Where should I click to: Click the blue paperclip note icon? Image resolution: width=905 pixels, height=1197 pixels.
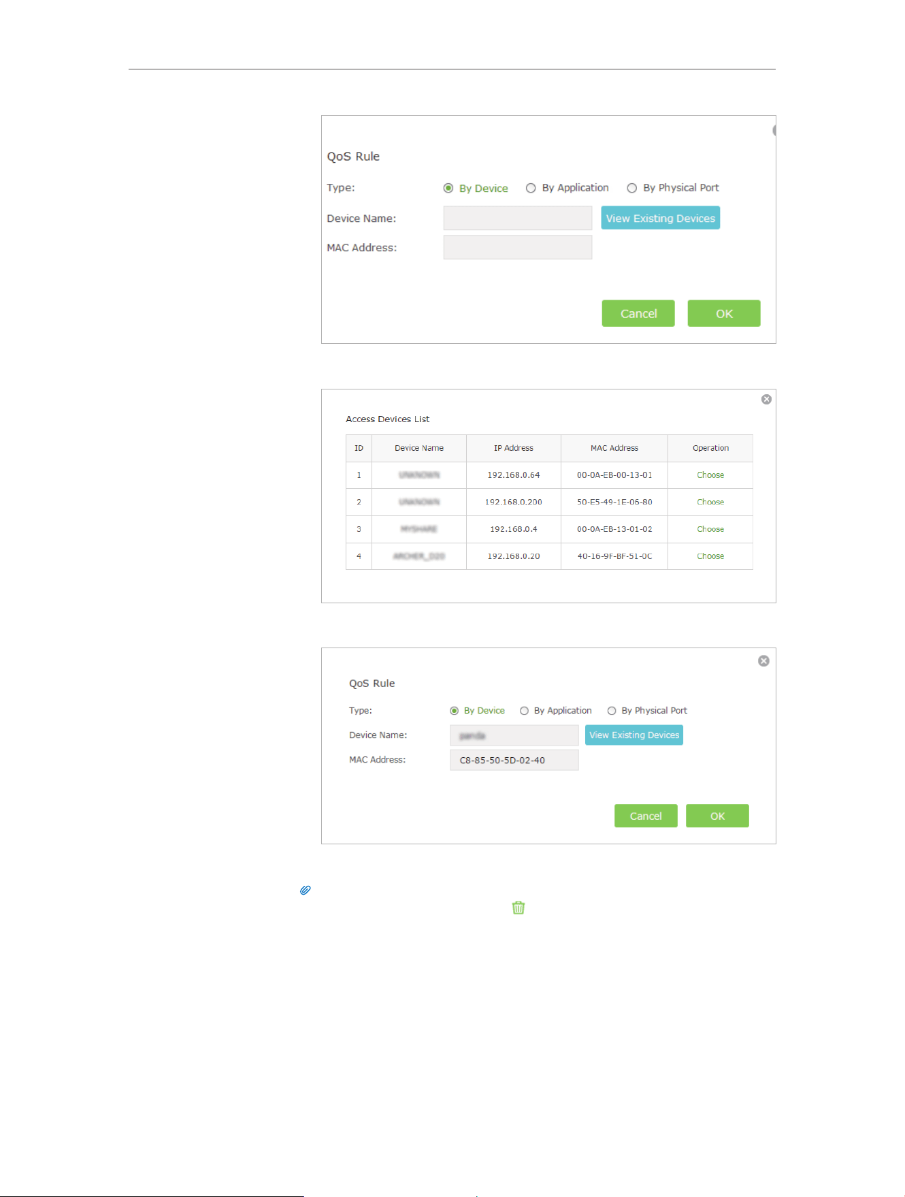coord(306,890)
